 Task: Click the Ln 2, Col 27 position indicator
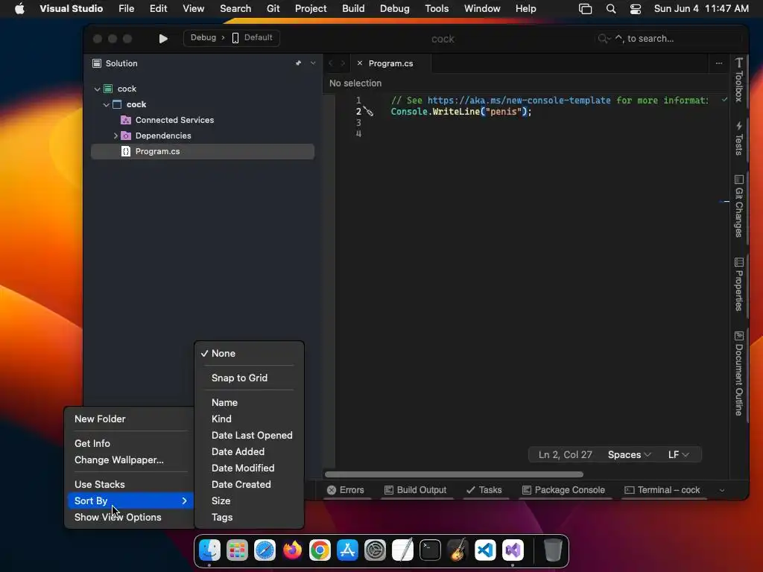point(565,455)
